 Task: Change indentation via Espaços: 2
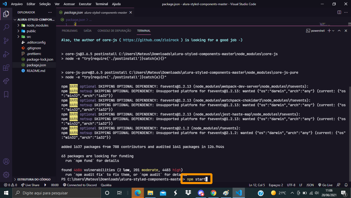point(276,185)
